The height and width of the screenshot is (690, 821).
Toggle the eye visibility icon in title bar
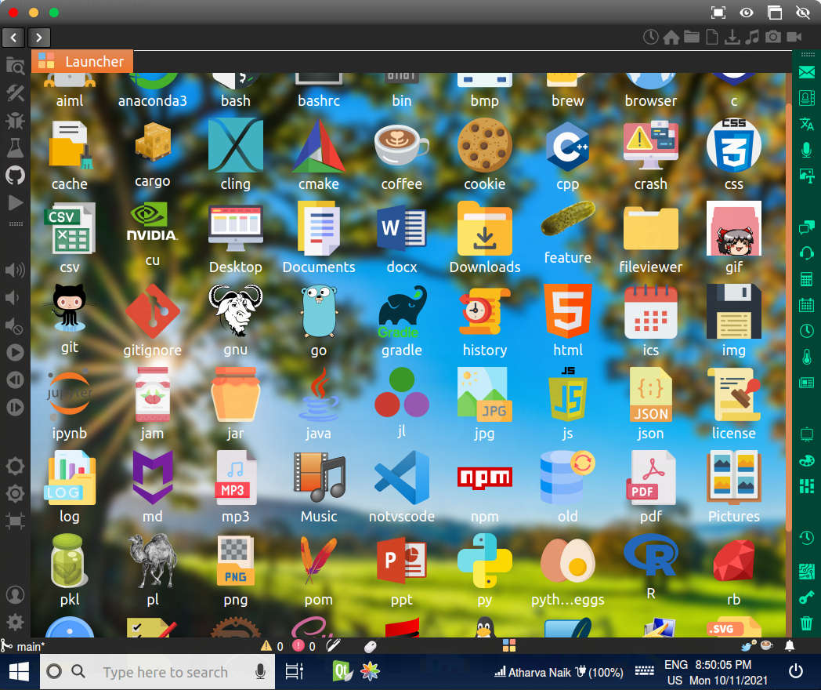(x=746, y=13)
